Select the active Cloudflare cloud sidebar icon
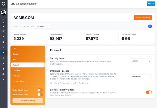 3,53
